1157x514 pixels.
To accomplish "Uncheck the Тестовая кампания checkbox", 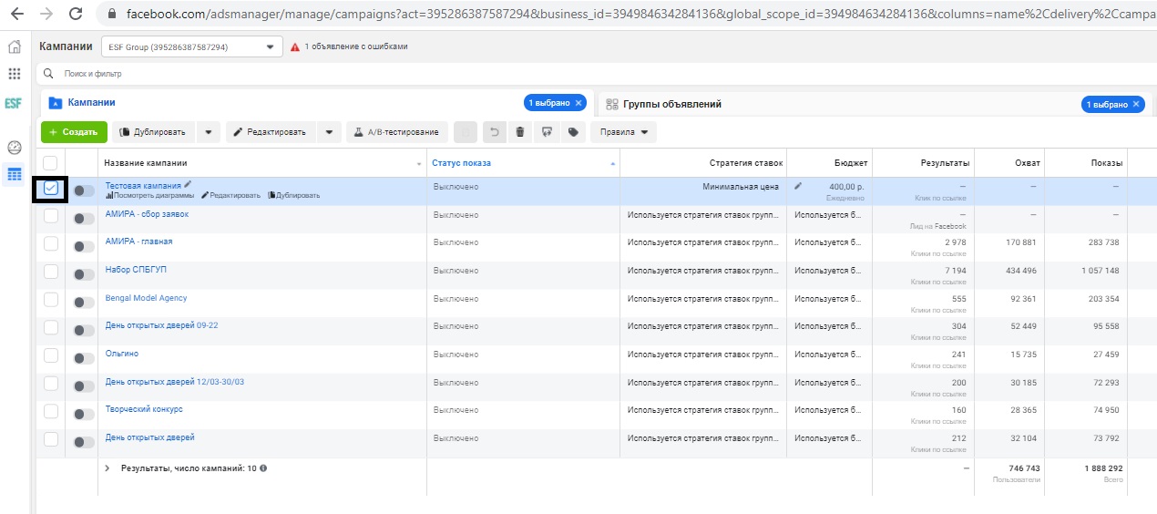I will [51, 188].
